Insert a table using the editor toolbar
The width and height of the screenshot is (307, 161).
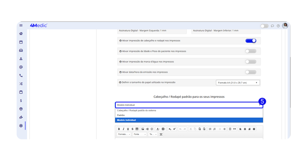[137, 129]
